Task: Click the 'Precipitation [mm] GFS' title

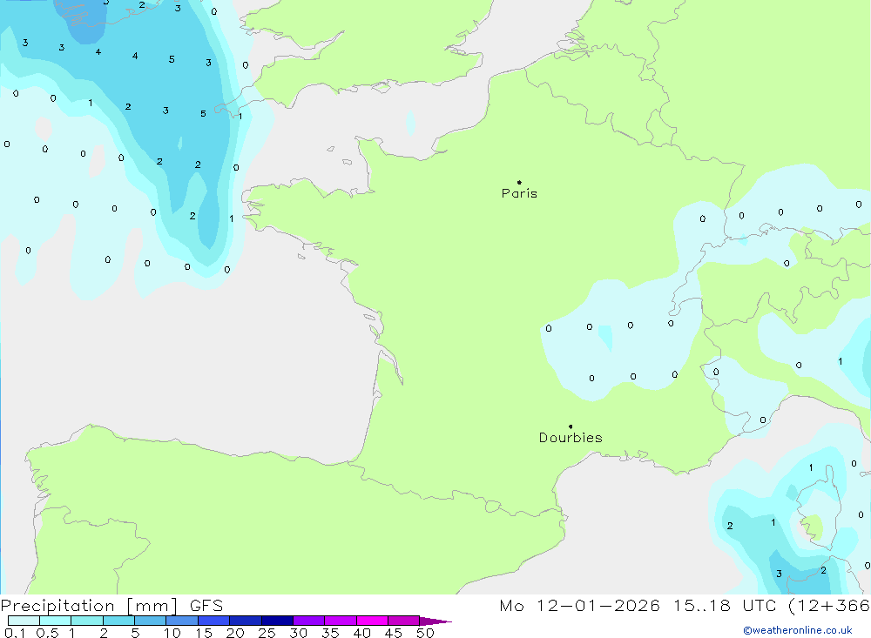Action: pos(111,606)
